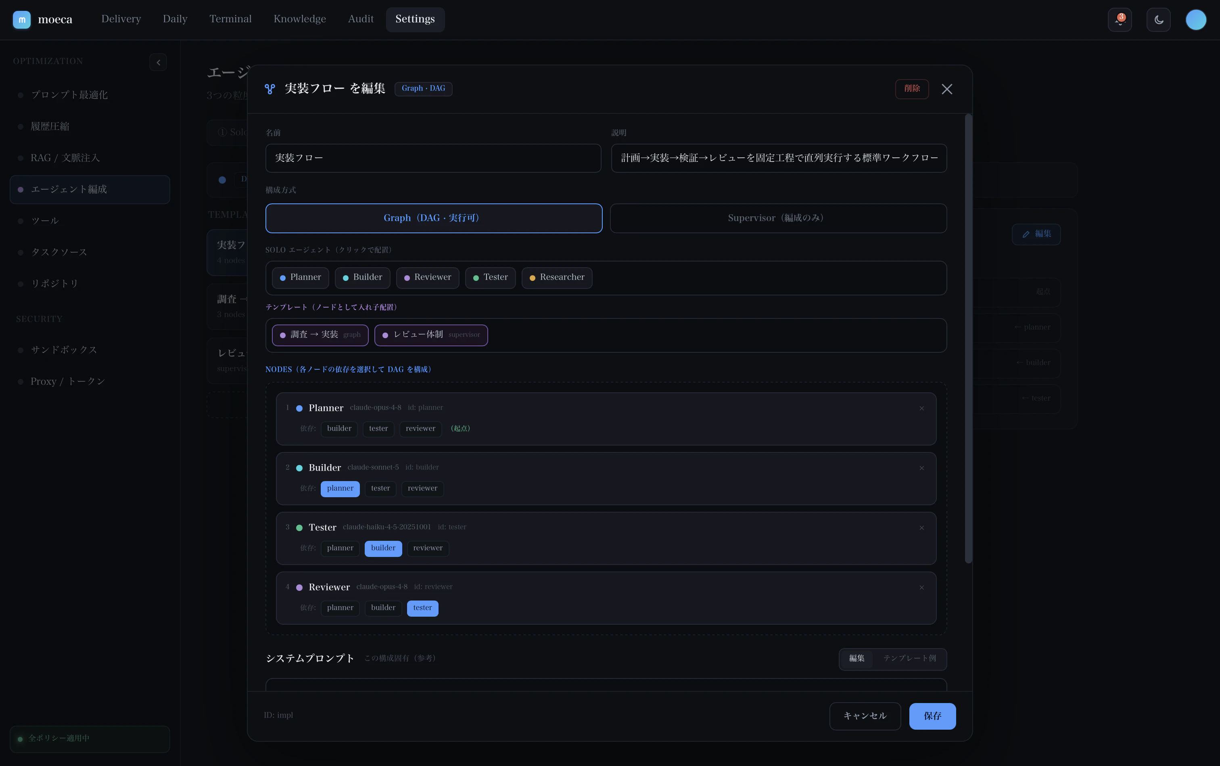
Task: Click the キャンセル button
Action: 865,716
